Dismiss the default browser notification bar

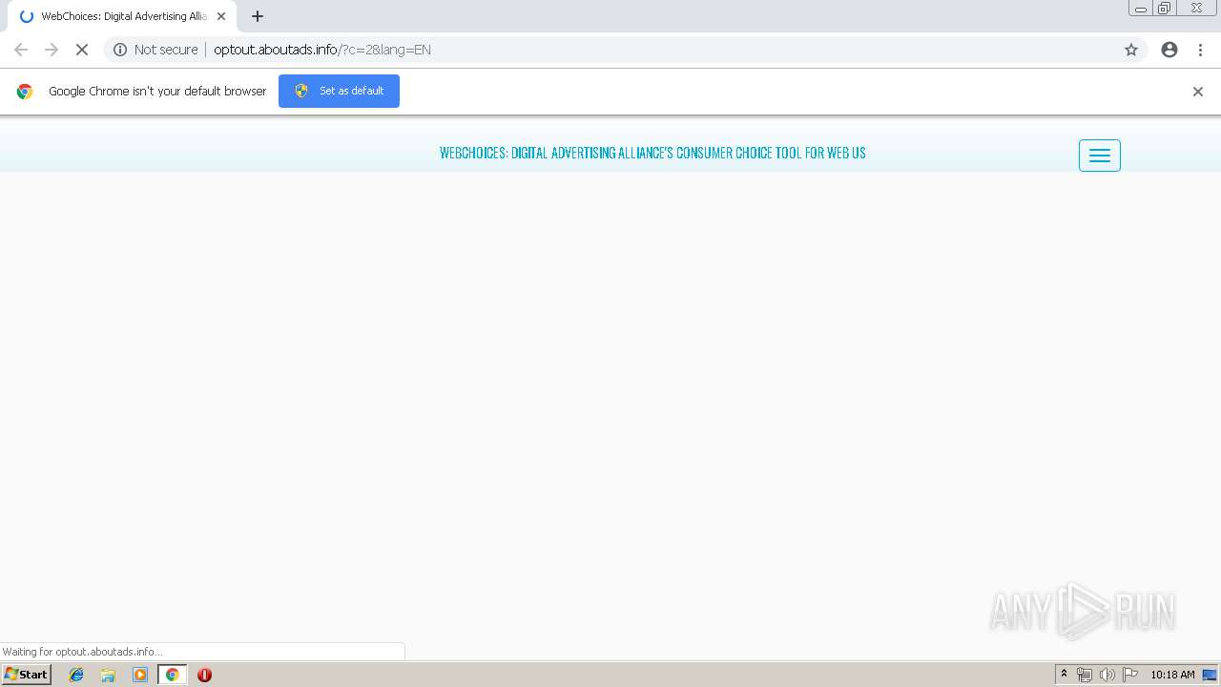(x=1198, y=92)
